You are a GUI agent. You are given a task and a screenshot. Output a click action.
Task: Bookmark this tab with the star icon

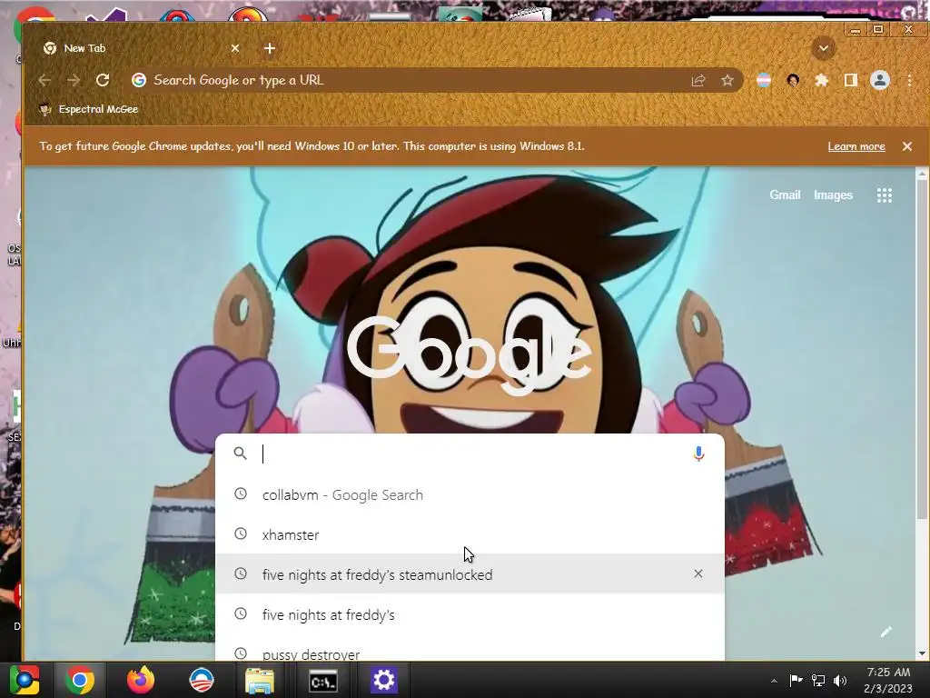(x=727, y=80)
